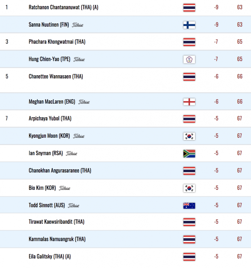251x268 pixels.
Task: Click Finland flag icon for Sanna Nuutinen
Action: click(189, 25)
